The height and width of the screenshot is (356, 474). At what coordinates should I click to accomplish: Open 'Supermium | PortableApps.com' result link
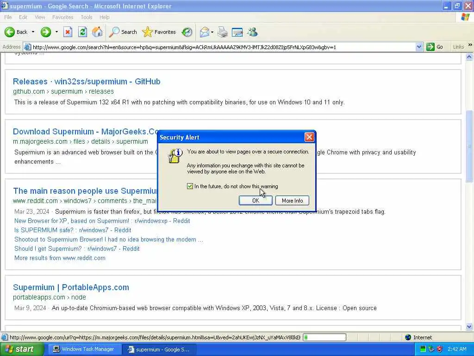click(x=71, y=287)
